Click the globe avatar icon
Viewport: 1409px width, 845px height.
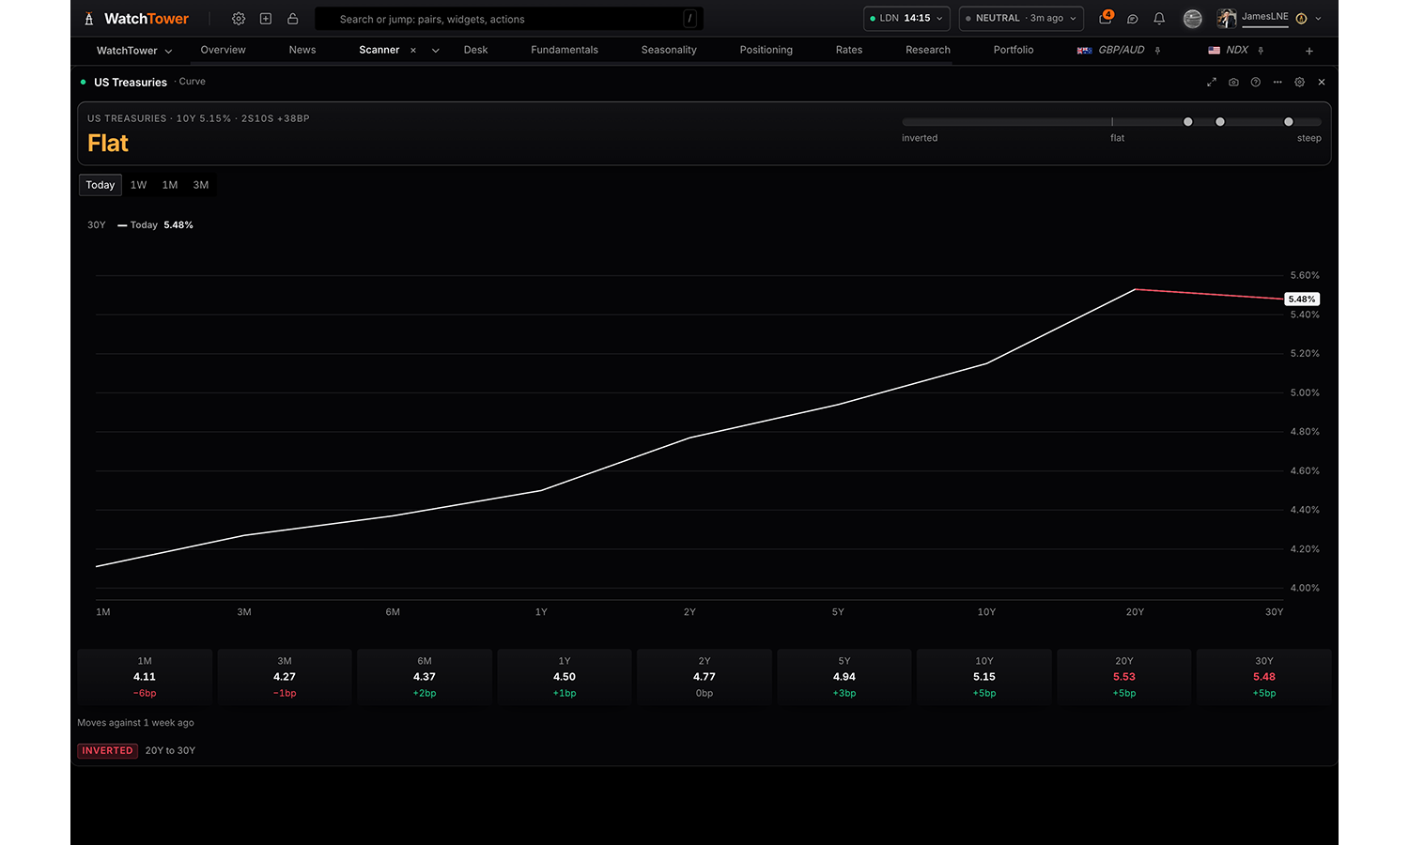[x=1193, y=19]
